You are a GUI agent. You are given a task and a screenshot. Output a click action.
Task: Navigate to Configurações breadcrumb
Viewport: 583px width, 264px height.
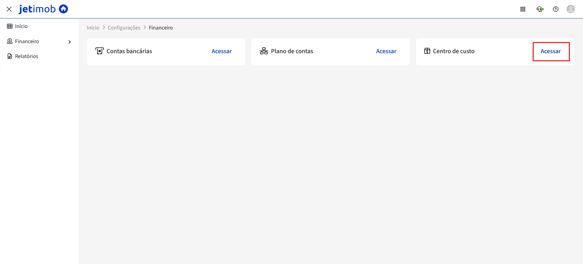pos(124,28)
